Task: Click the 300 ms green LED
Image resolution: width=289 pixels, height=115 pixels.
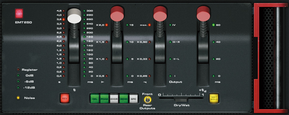Action: pos(84,11)
